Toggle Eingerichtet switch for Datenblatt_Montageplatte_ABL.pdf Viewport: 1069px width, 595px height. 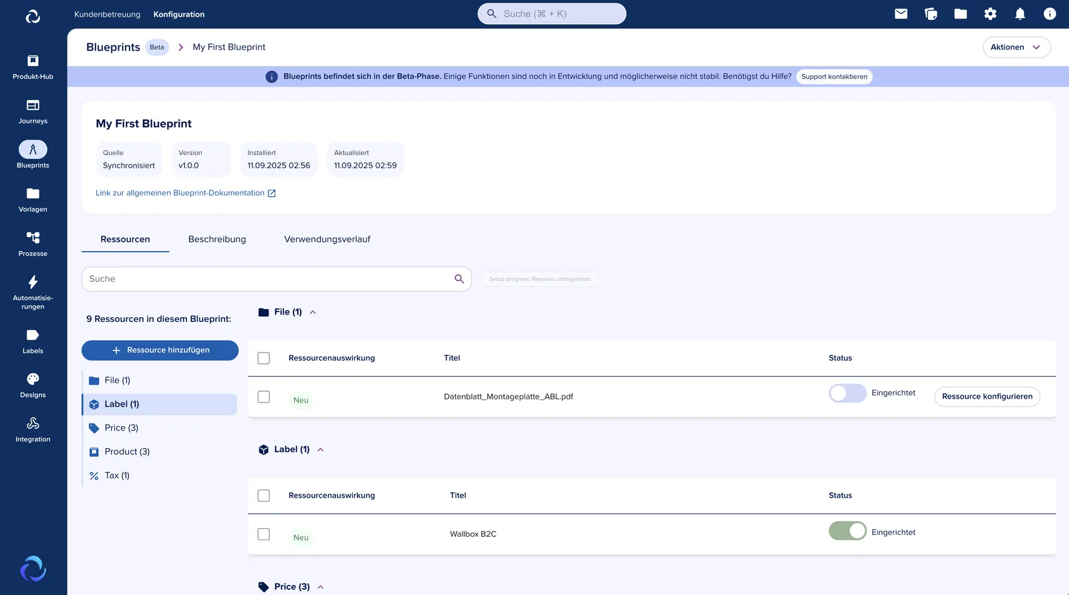pyautogui.click(x=848, y=393)
